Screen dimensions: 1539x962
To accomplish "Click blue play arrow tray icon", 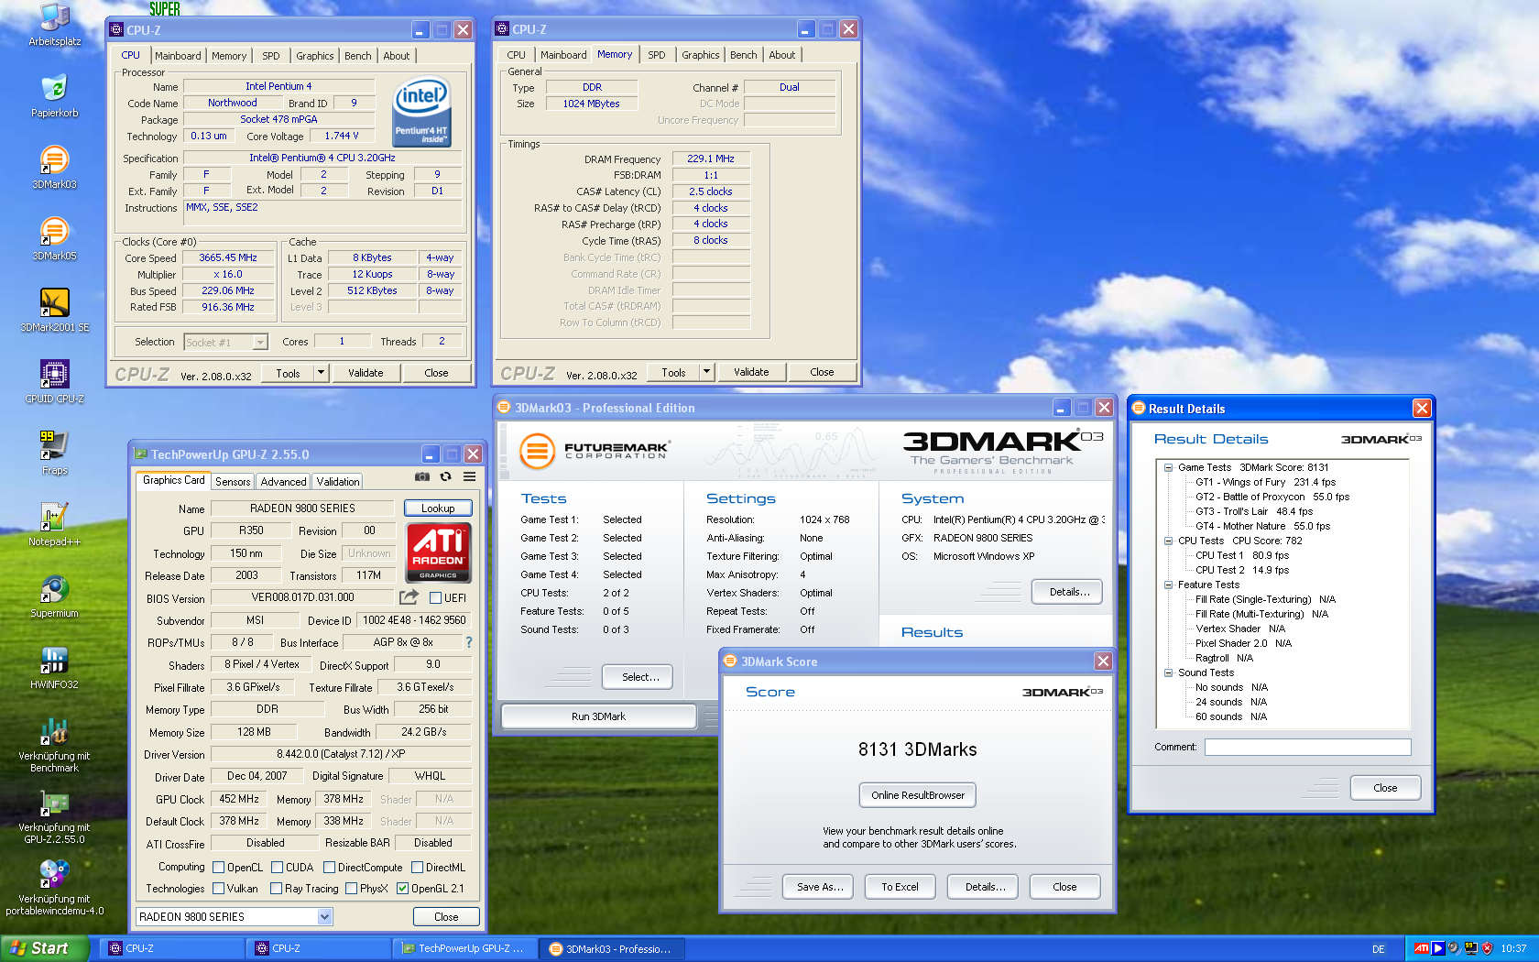I will (x=1437, y=948).
